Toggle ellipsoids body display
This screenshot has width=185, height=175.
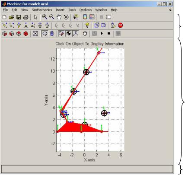pos(52,34)
